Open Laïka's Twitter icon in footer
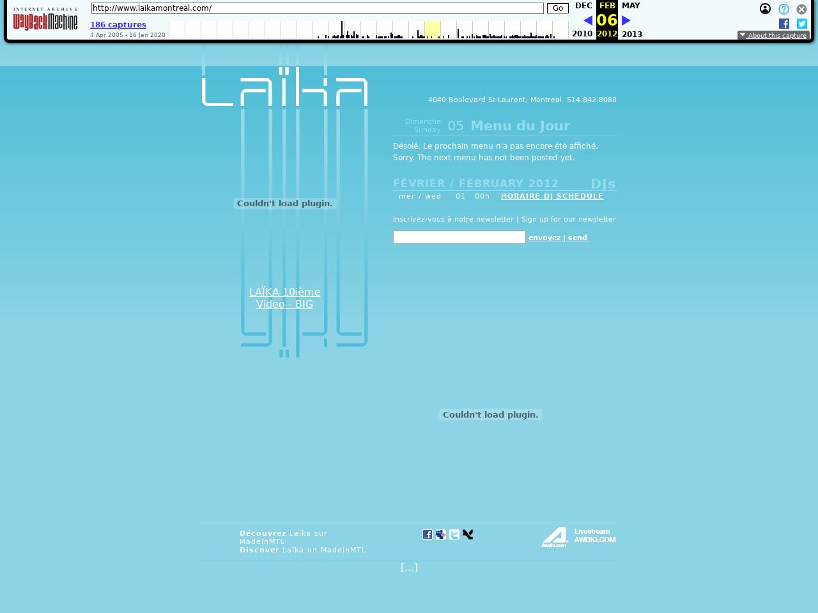Screen dimensions: 818x613 coord(454,534)
